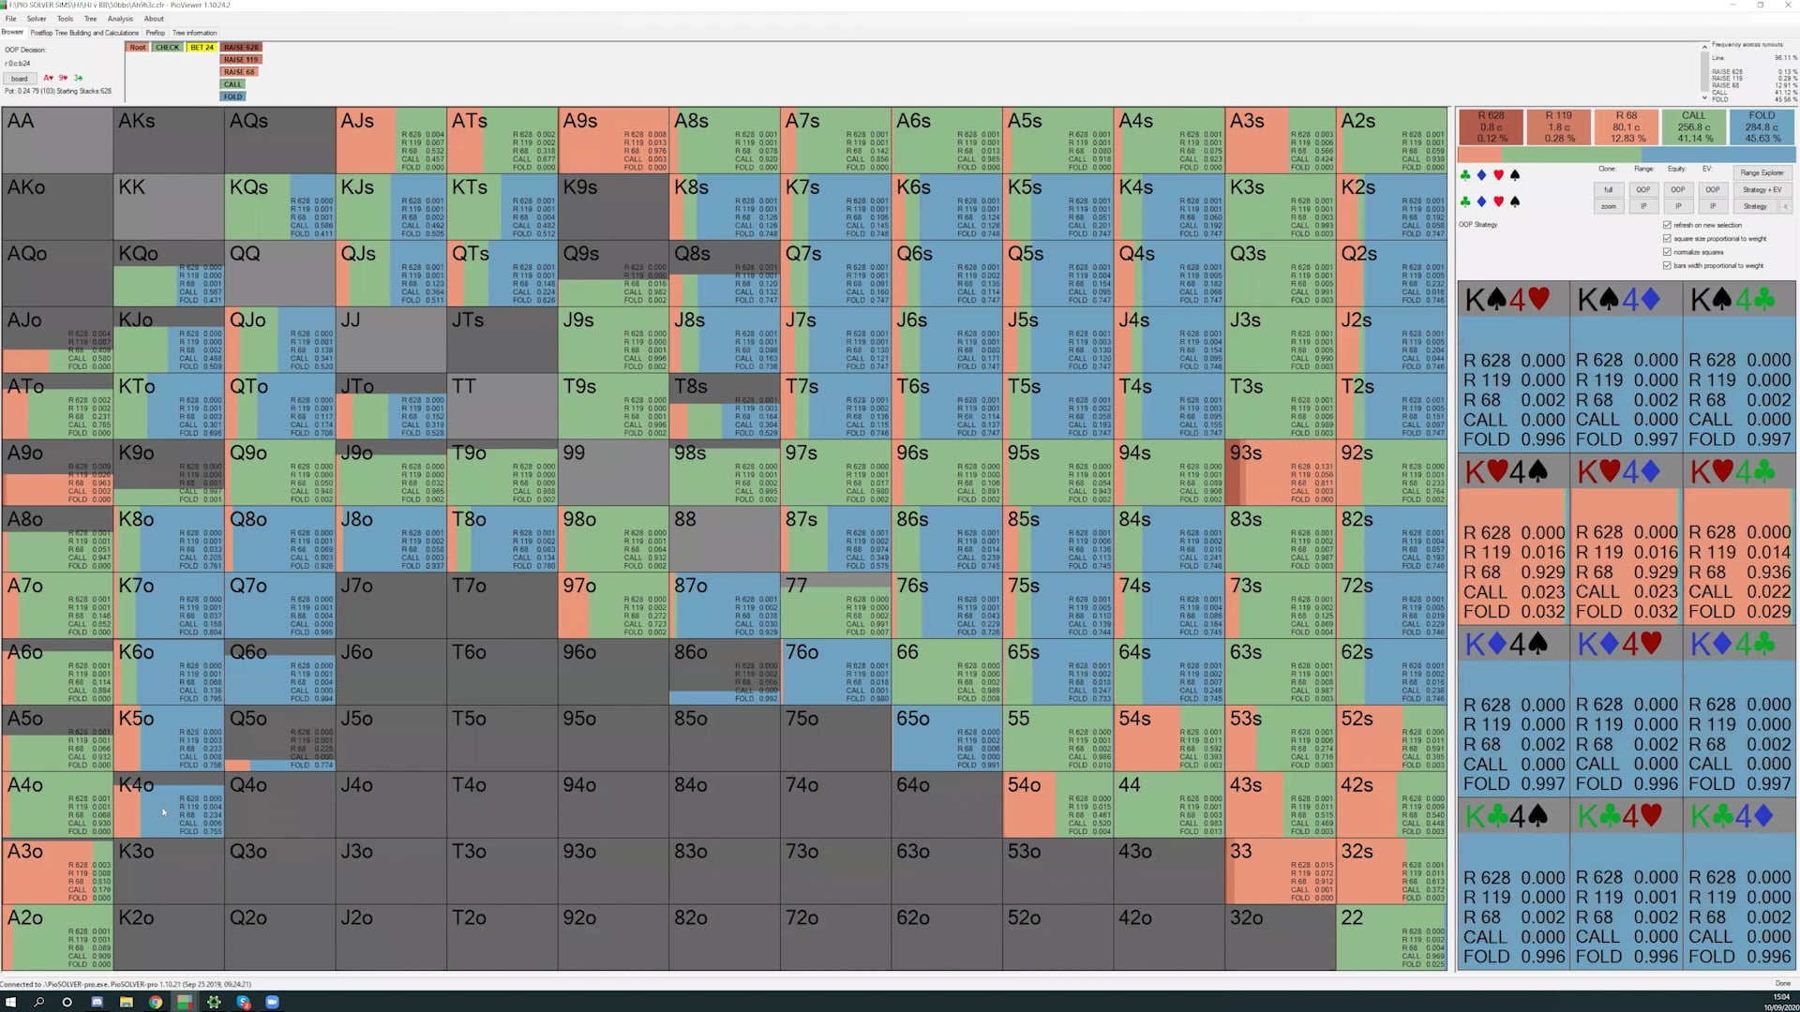The image size is (1800, 1012).
Task: Select the diamond suit filter in top row
Action: pos(1481,175)
